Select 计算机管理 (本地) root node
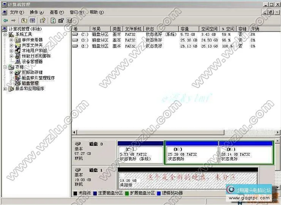This screenshot has height=205, width=281. click(x=25, y=29)
